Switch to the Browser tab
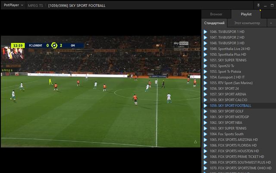This screenshot has width=276, height=173. (x=216, y=14)
